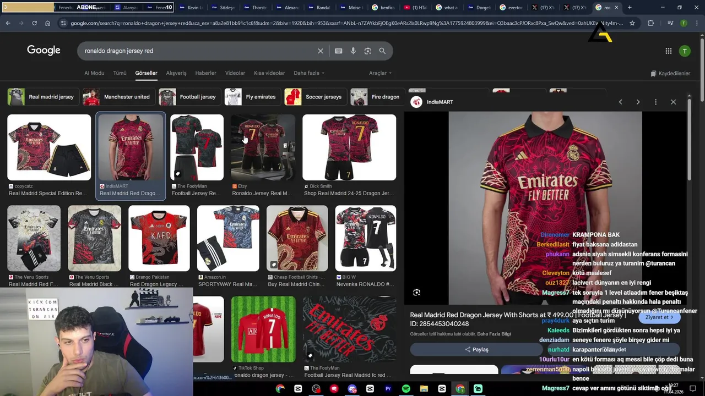
Task: Go to previous image in preview panel
Action: [x=620, y=102]
